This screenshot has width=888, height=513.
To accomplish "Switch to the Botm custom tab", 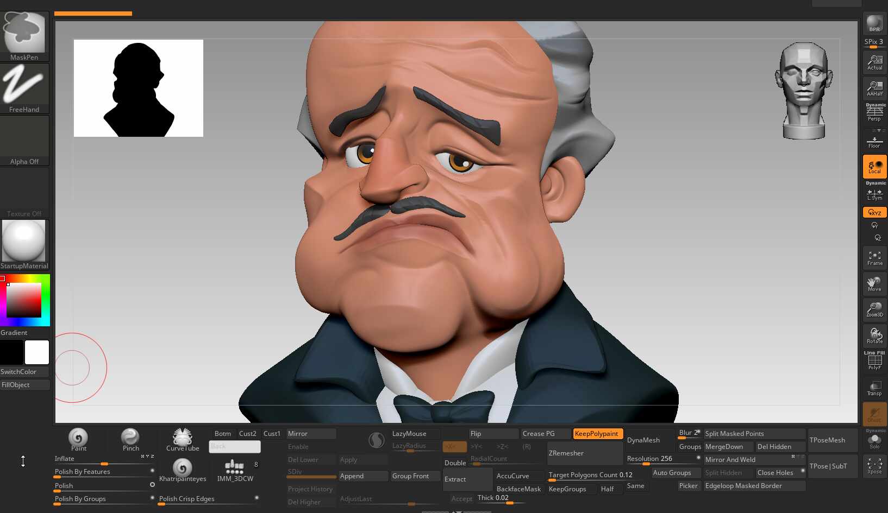I will tap(223, 434).
